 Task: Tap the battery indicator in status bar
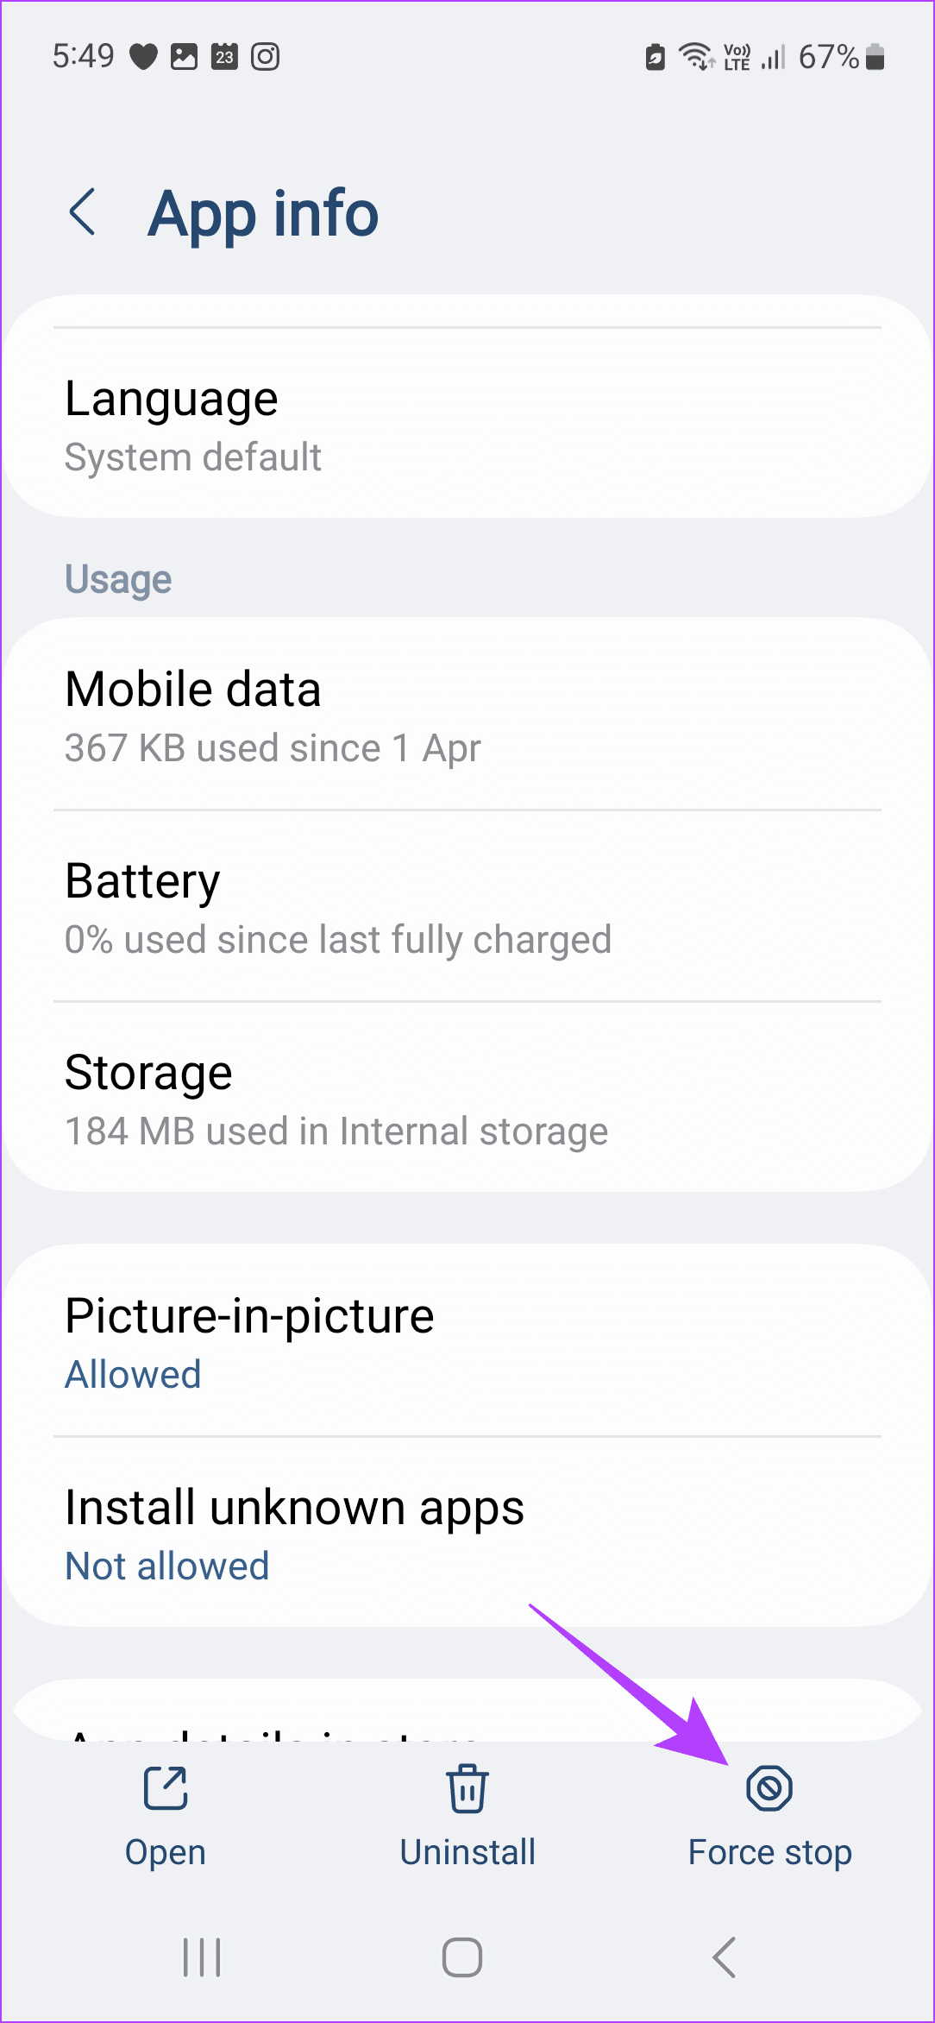click(x=875, y=57)
